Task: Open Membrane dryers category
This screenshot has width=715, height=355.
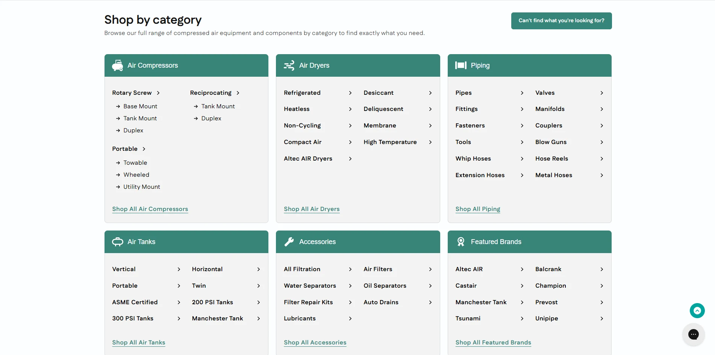Action: (x=380, y=126)
